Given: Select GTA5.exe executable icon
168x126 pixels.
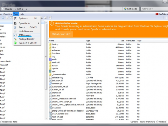Looking at the screenshot, I should click(x=50, y=108).
